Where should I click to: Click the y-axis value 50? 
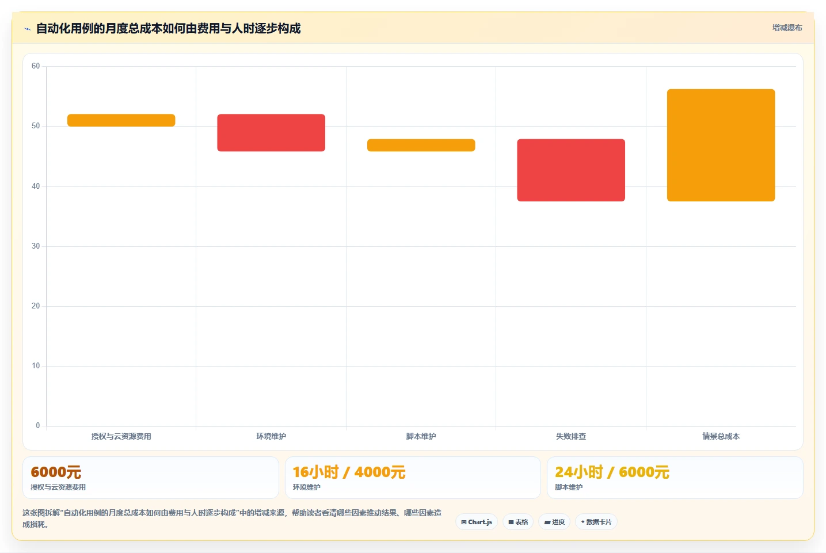coord(36,126)
